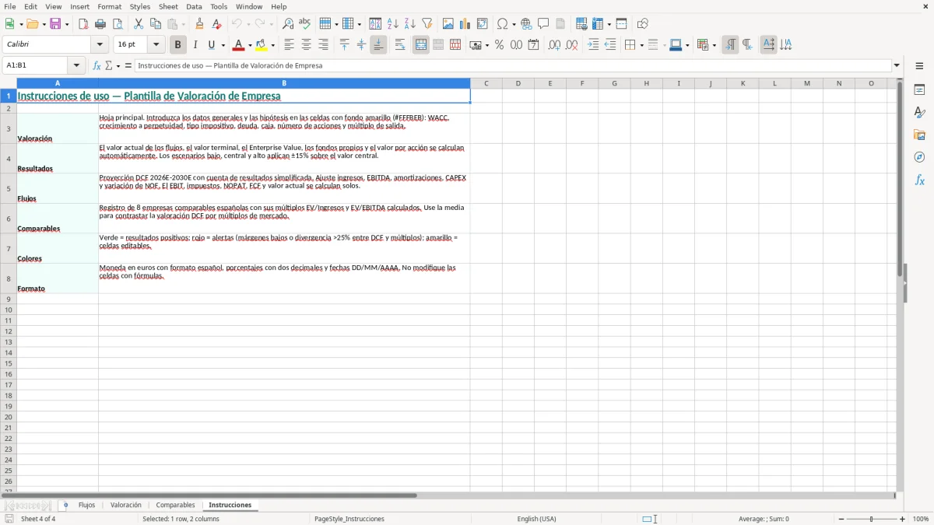Delete a decimal place
934x525 pixels.
pyautogui.click(x=572, y=45)
